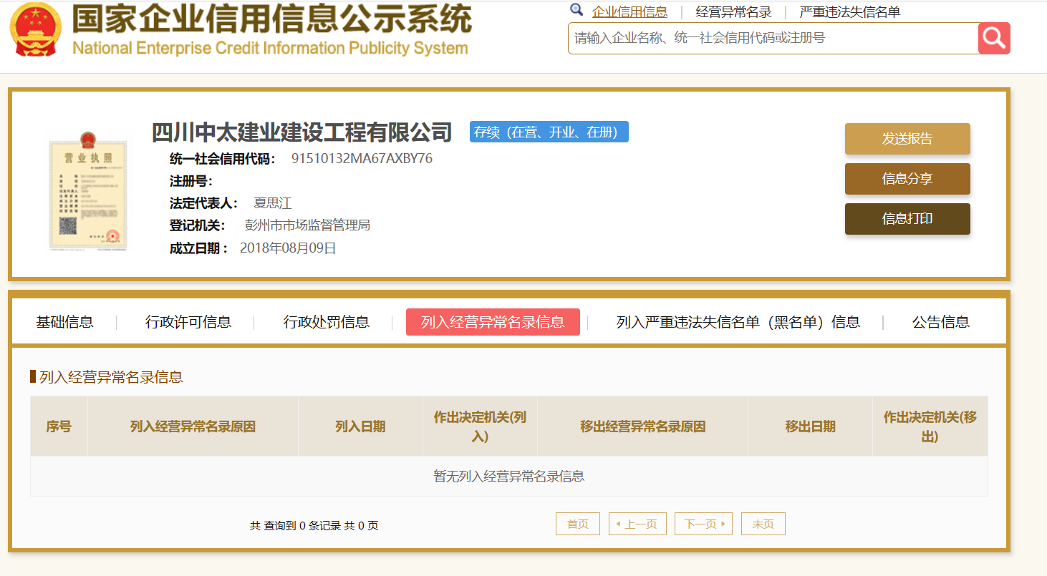The height and width of the screenshot is (576, 1047).
Task: Click the 信息打印 button
Action: coord(907,219)
